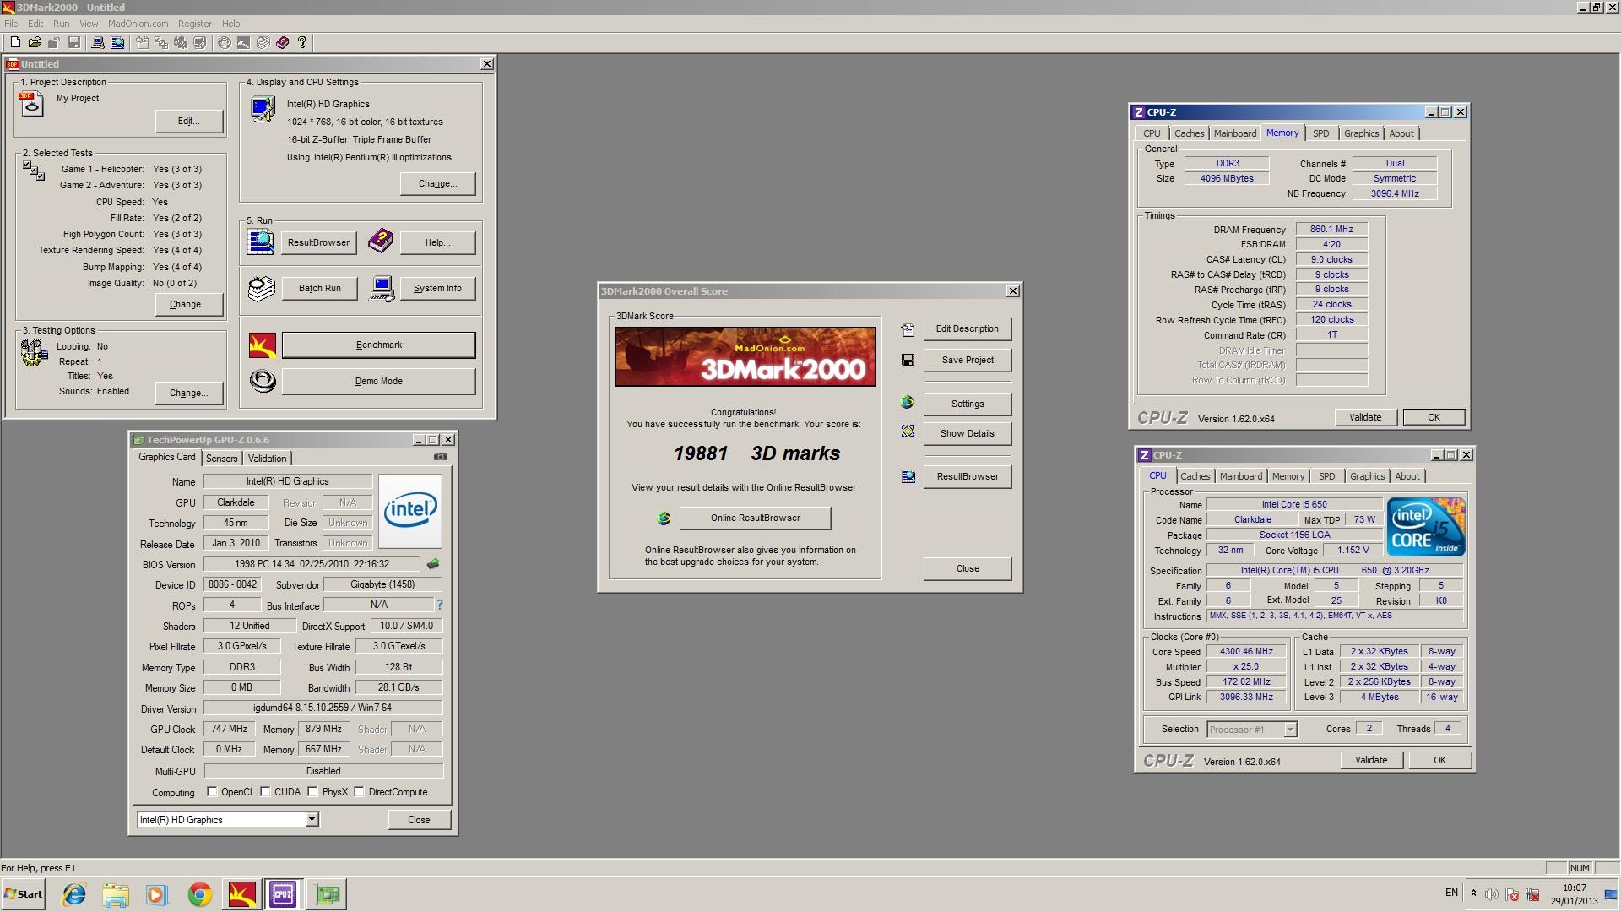Click the volume speaker tray icon
The height and width of the screenshot is (912, 1621).
tap(1492, 894)
